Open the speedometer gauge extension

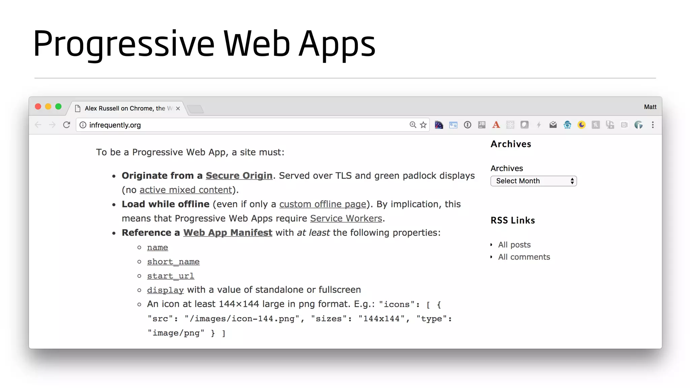(x=439, y=125)
